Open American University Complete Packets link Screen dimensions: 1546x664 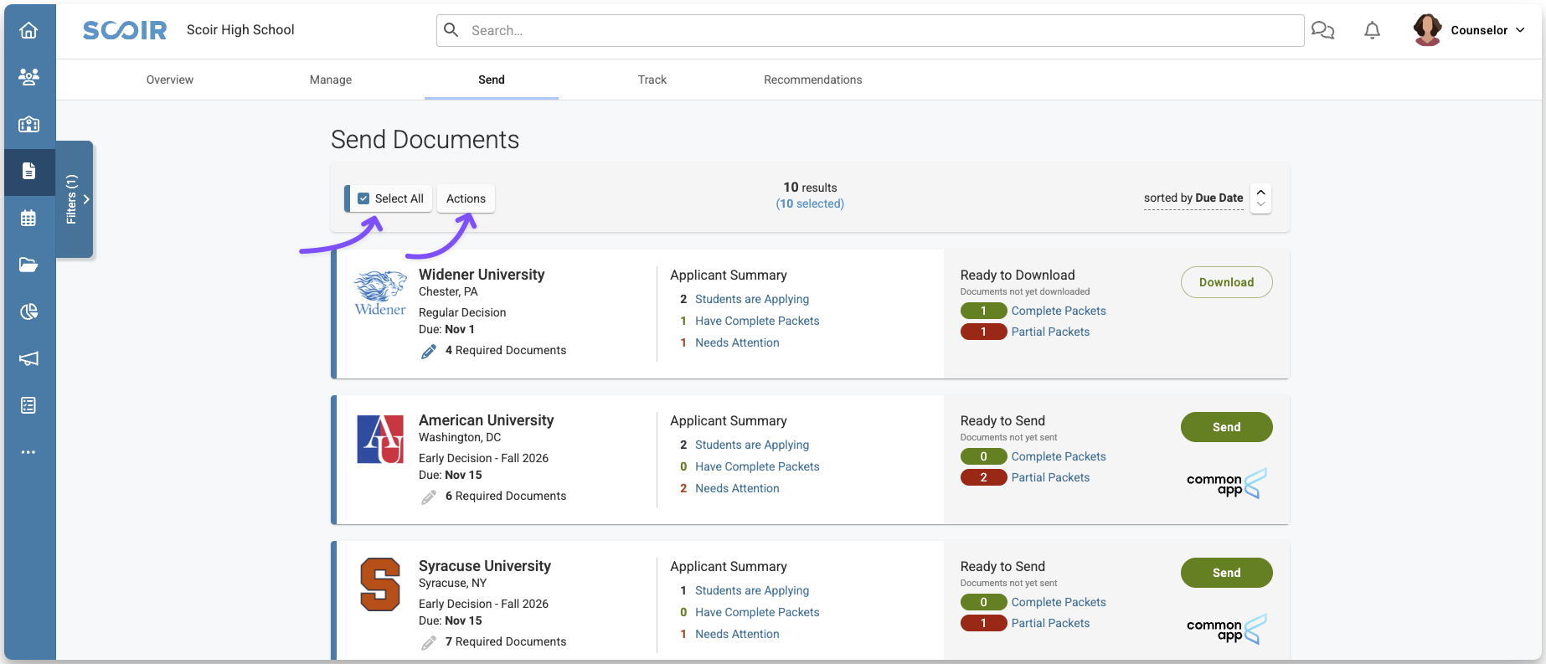(1059, 456)
